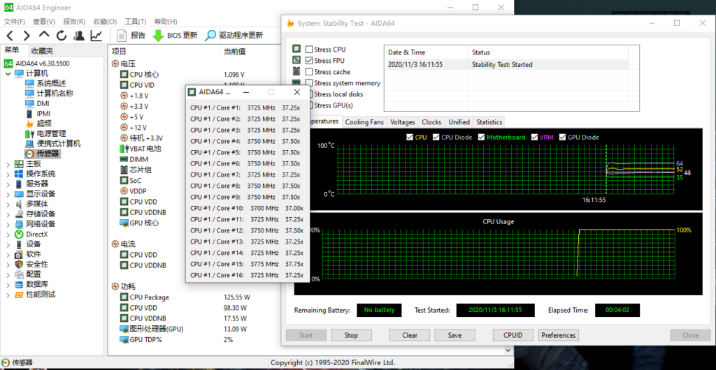Click 网络设备 icon item
The height and width of the screenshot is (370, 716).
click(35, 223)
